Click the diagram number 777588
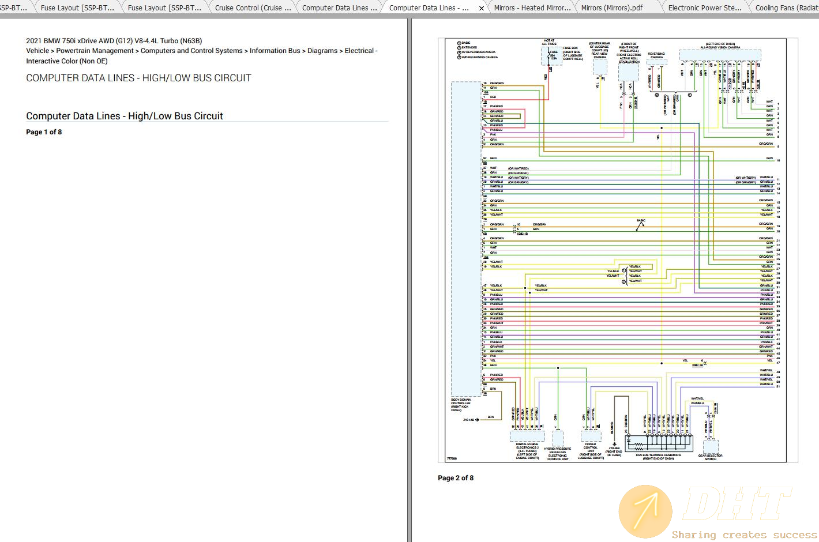This screenshot has height=542, width=819. pyautogui.click(x=452, y=459)
